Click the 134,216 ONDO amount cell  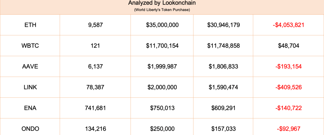(x=95, y=129)
